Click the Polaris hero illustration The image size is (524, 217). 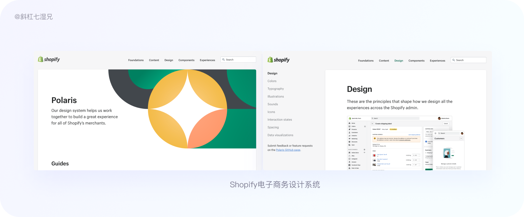[182, 109]
